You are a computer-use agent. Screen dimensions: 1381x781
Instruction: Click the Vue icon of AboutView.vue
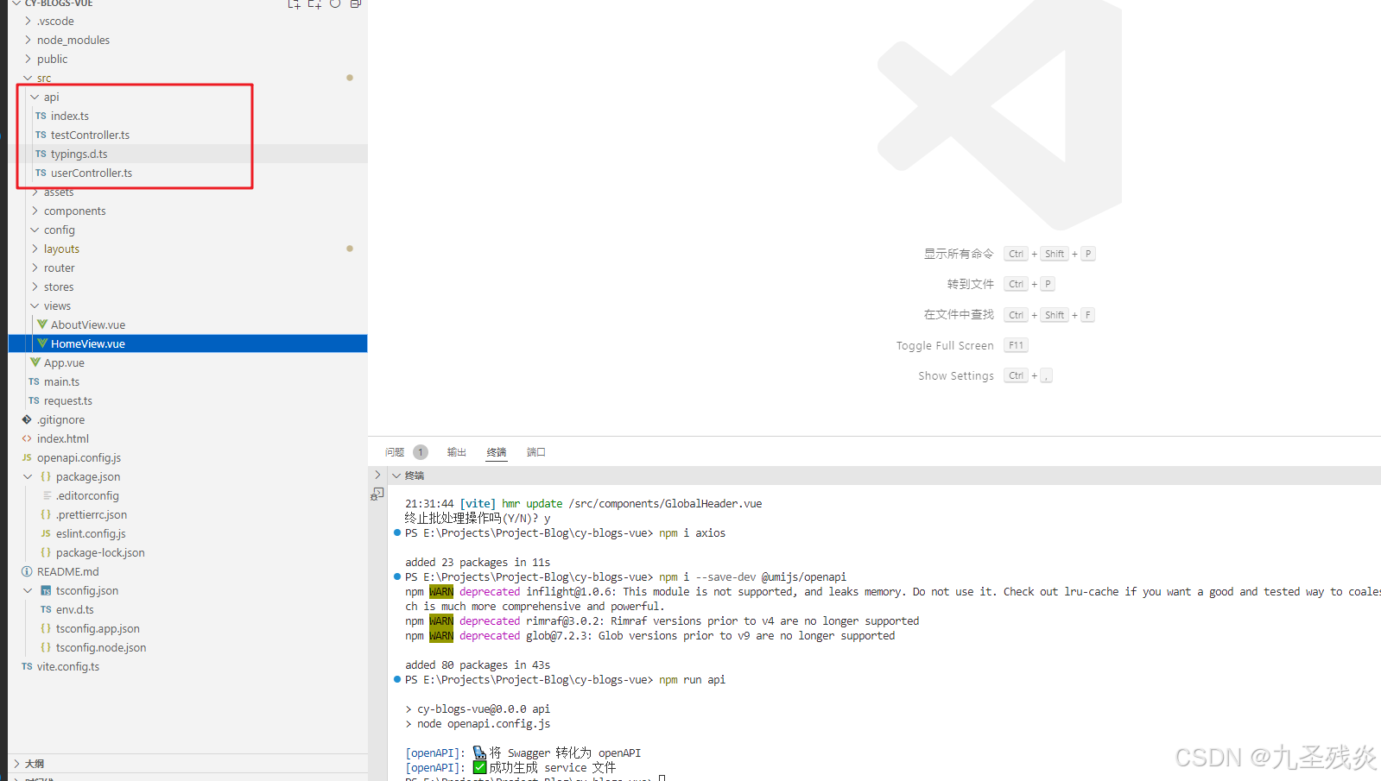tap(42, 324)
